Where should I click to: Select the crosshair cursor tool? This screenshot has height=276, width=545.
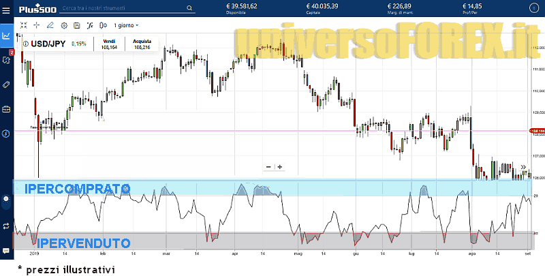(x=36, y=25)
